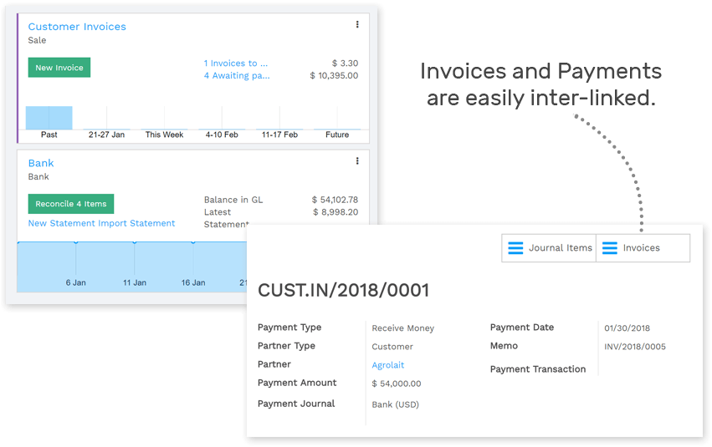Screen dimensions: 712x447
Task: Click the New Invoice button
Action: point(59,68)
